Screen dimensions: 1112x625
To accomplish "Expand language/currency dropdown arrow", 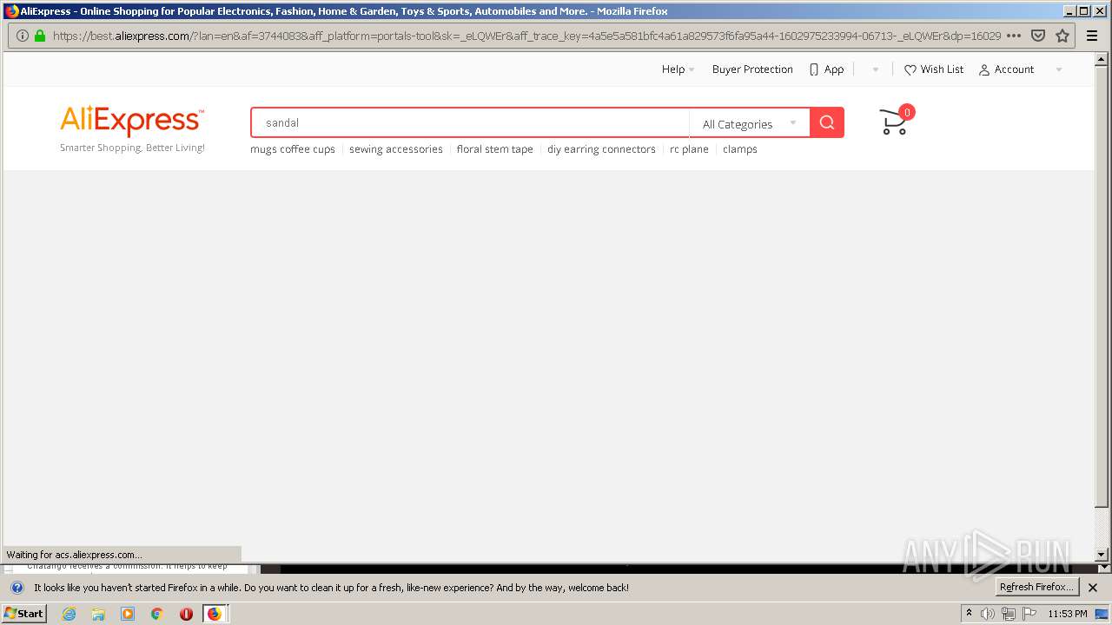I will 875,69.
